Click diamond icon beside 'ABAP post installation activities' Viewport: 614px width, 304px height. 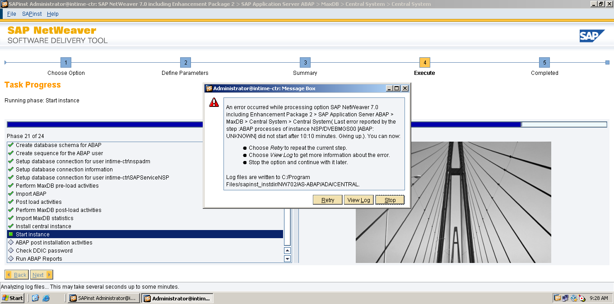[x=11, y=242]
